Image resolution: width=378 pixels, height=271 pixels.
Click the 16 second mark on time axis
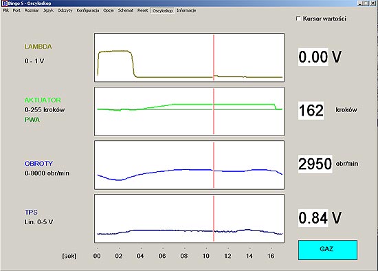(271, 256)
